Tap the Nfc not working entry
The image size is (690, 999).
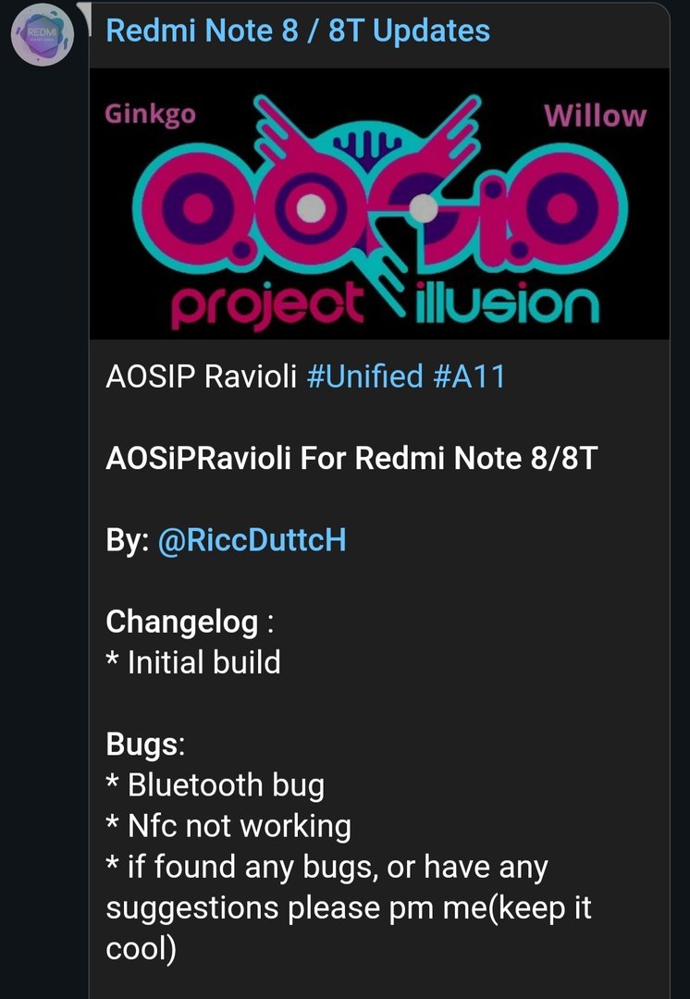[228, 826]
